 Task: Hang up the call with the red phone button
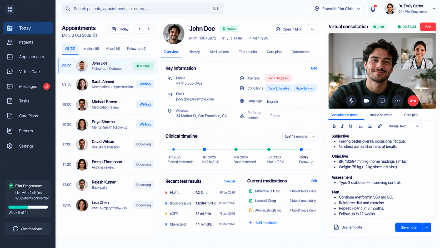coord(413,101)
